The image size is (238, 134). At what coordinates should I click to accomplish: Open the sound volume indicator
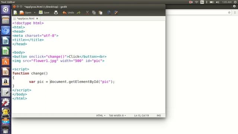tap(218, 2)
